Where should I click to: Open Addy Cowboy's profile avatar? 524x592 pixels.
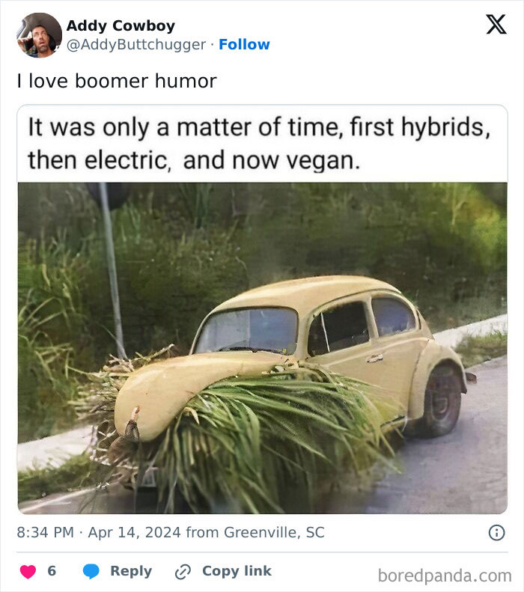click(x=39, y=35)
